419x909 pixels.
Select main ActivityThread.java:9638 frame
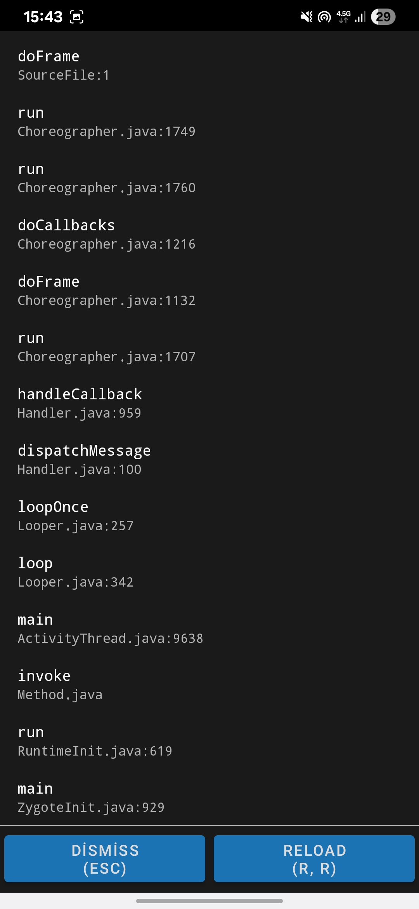point(209,629)
